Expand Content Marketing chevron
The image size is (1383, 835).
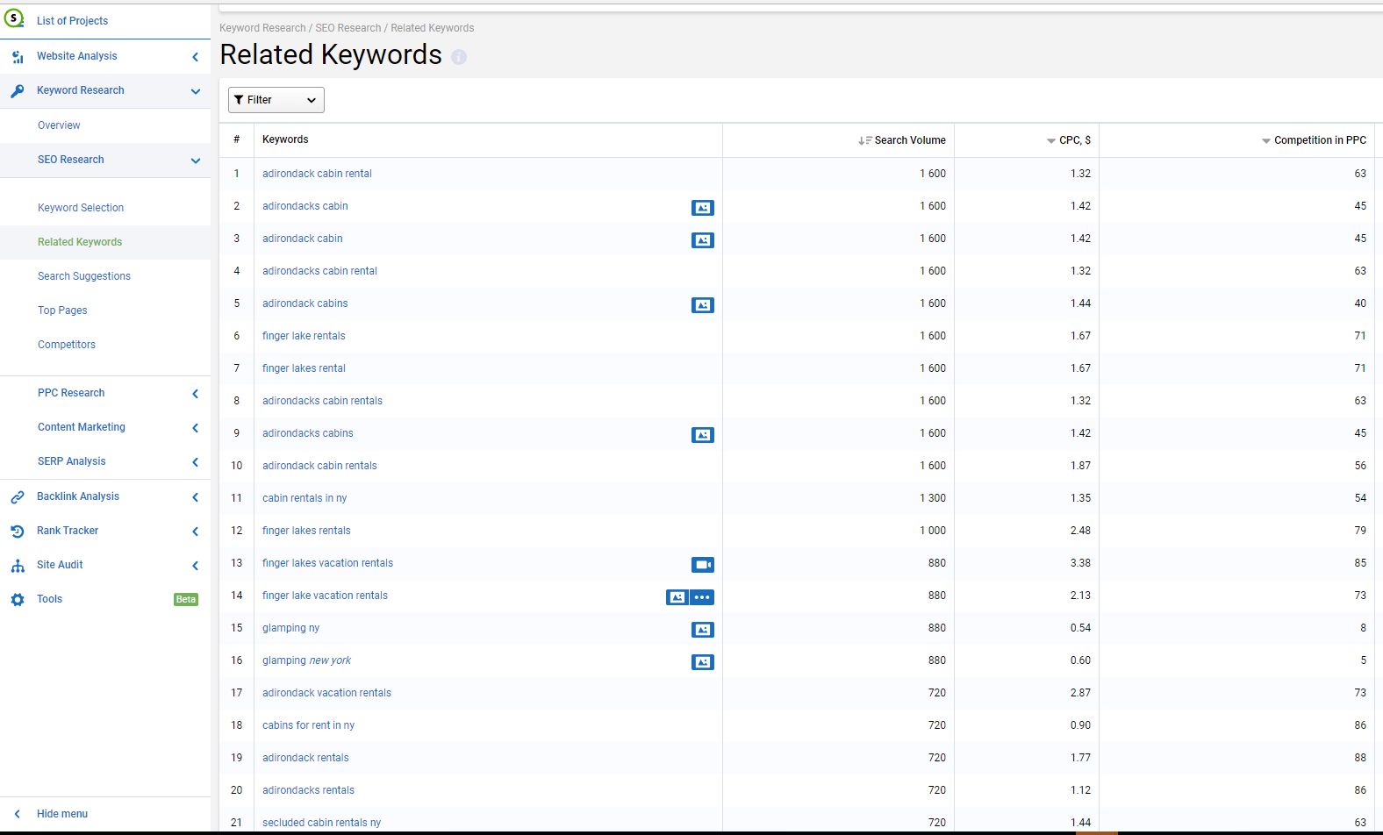[x=195, y=428]
